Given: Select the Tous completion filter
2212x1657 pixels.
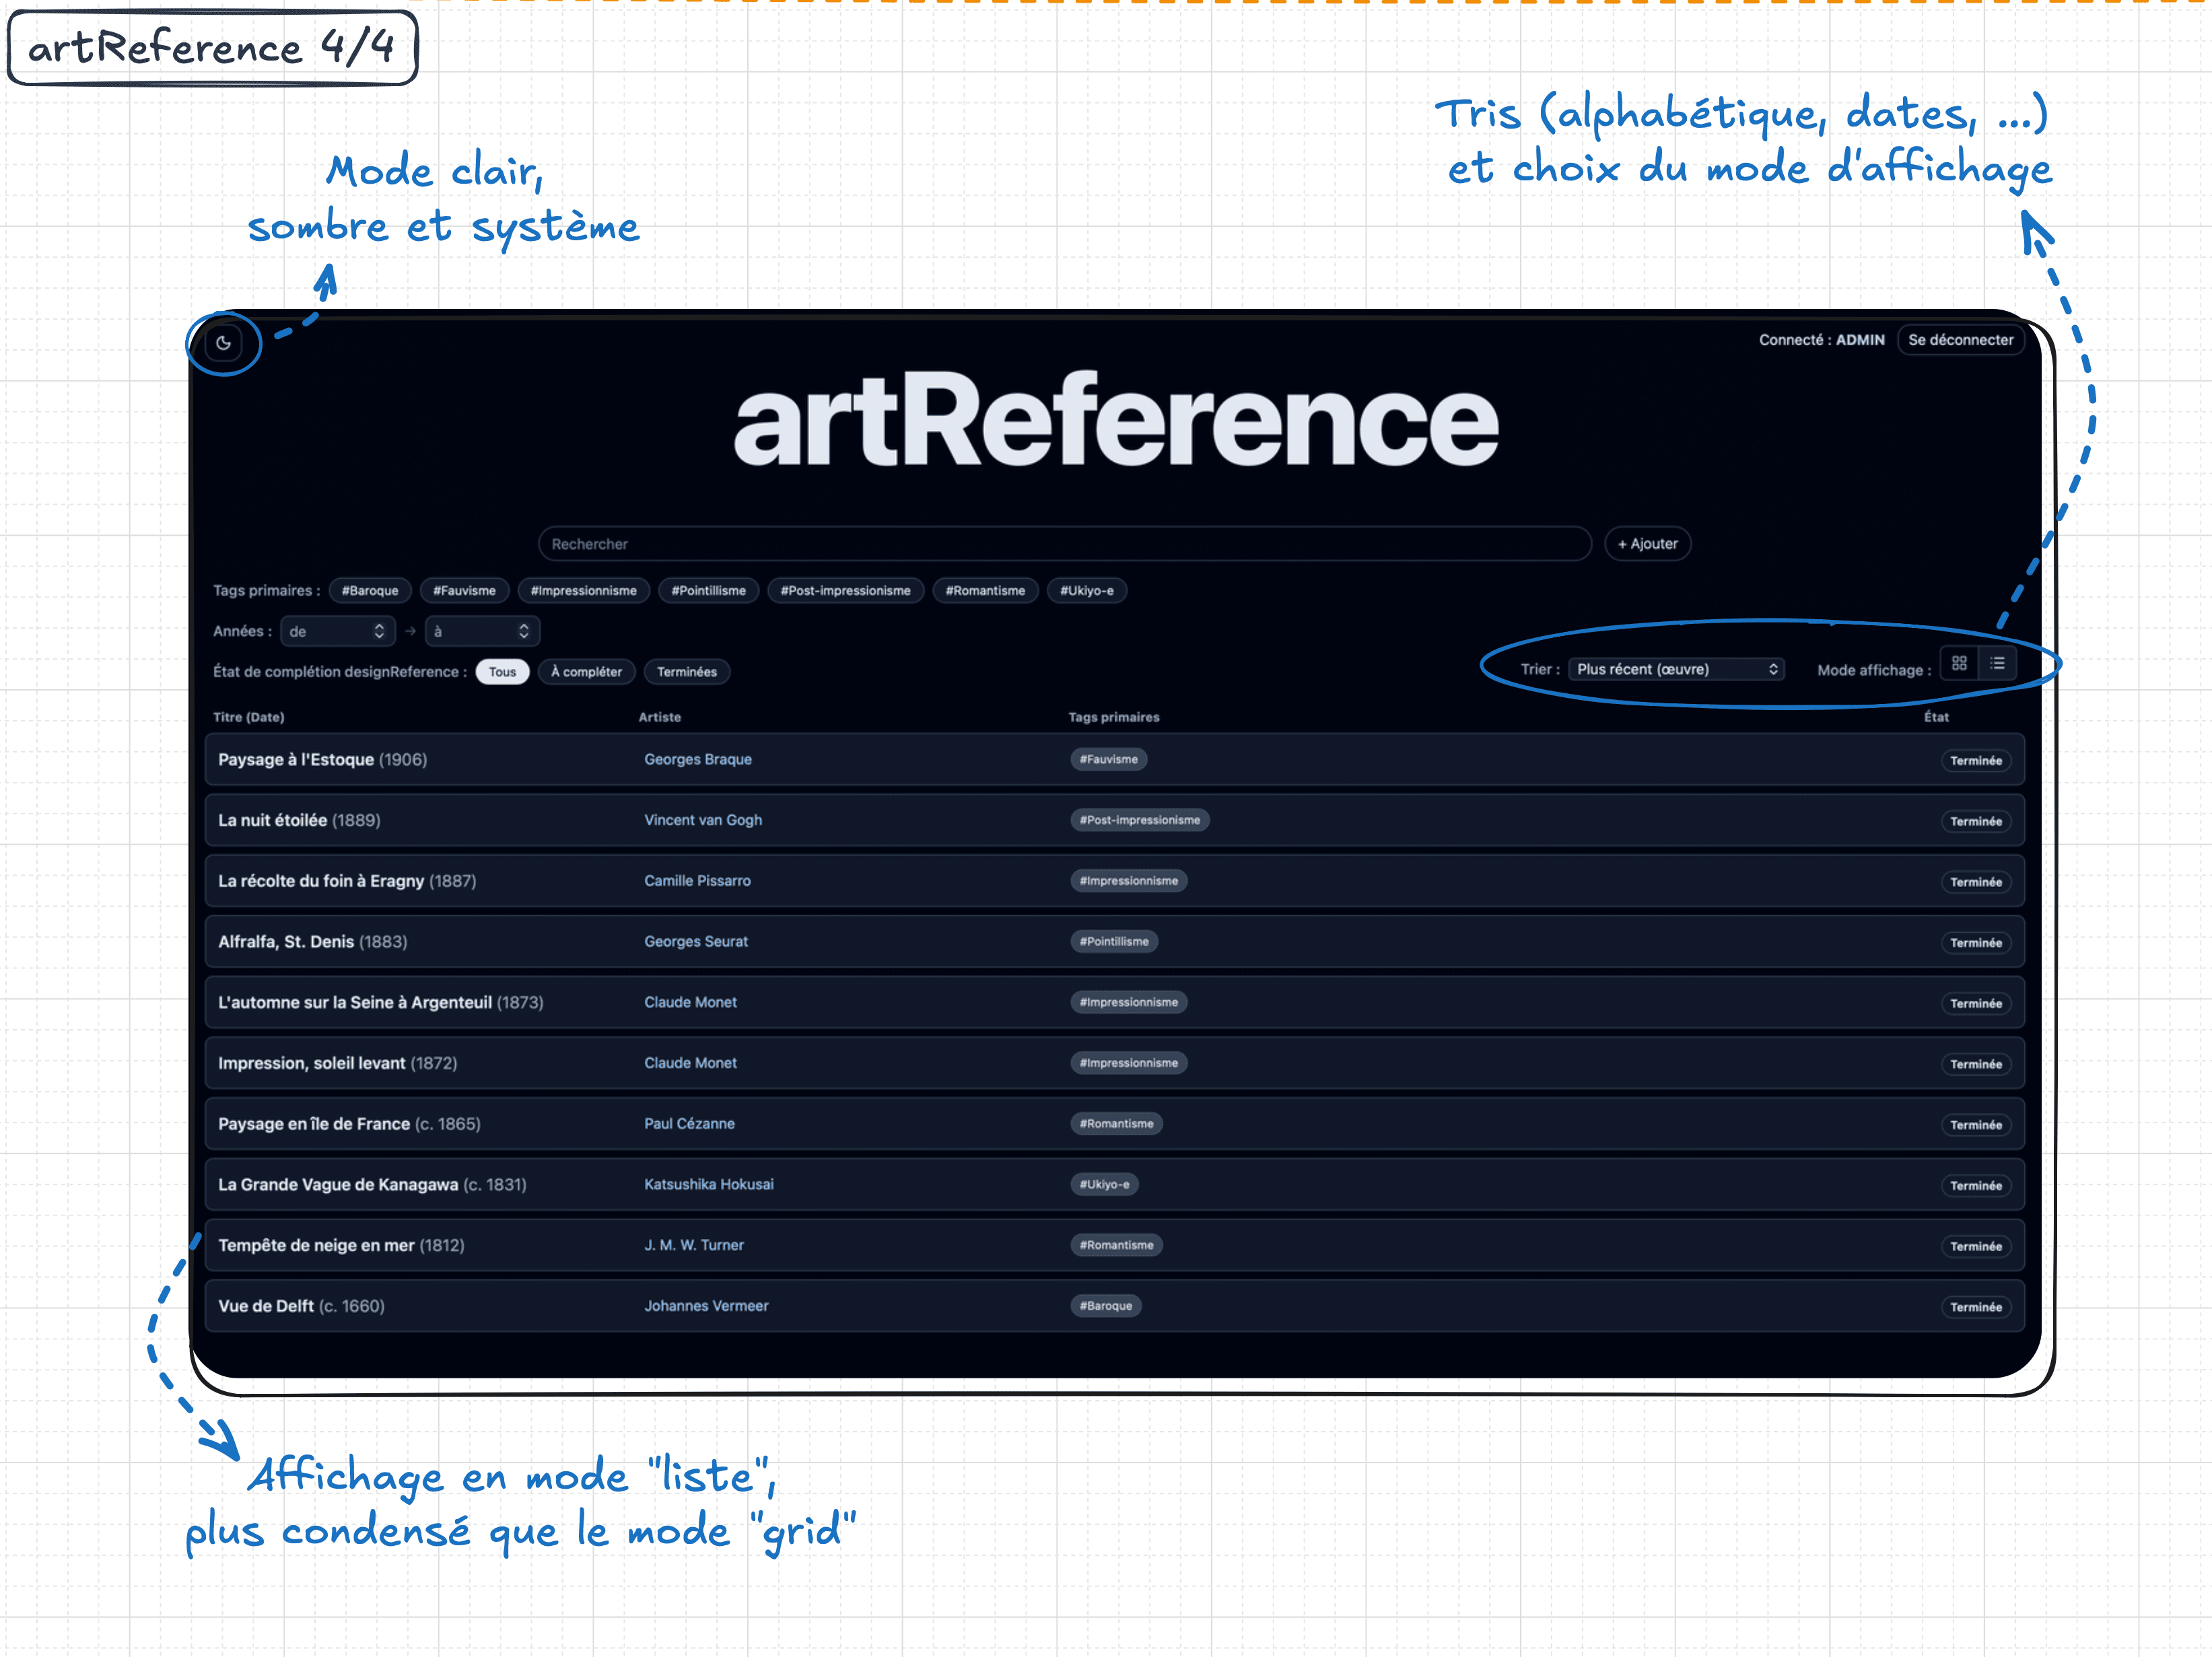Looking at the screenshot, I should pos(502,672).
